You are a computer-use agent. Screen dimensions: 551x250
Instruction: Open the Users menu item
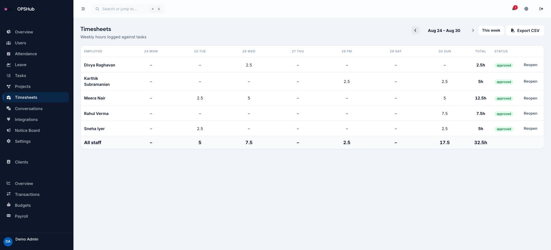(36, 43)
